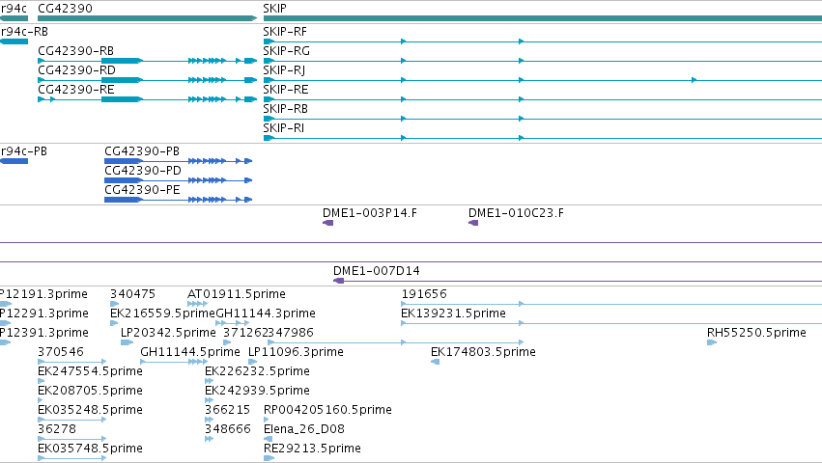
Task: Click the LP20342.5prime EST label
Action: (x=168, y=333)
